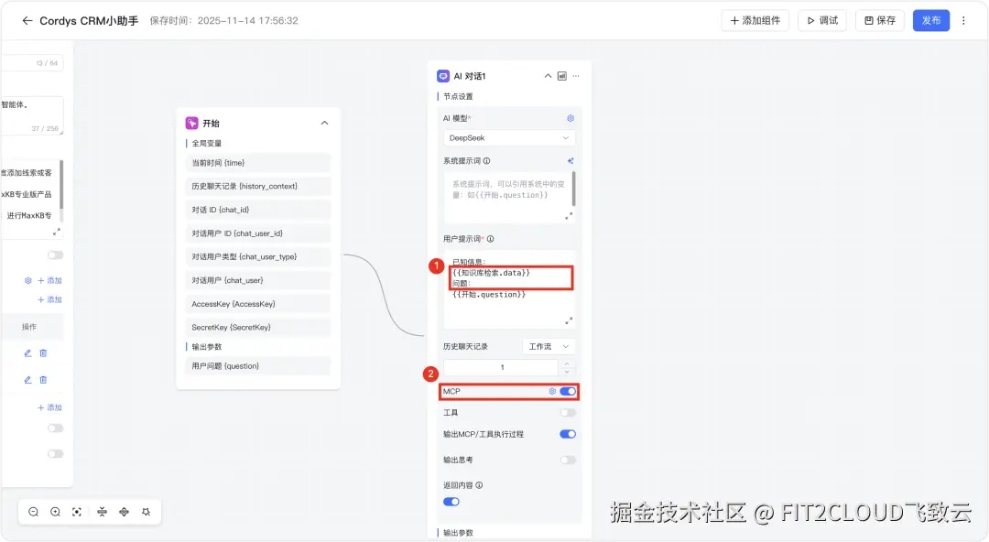Click the gear icon beside 添加 in left panel
Image resolution: width=989 pixels, height=542 pixels.
pyautogui.click(x=27, y=280)
